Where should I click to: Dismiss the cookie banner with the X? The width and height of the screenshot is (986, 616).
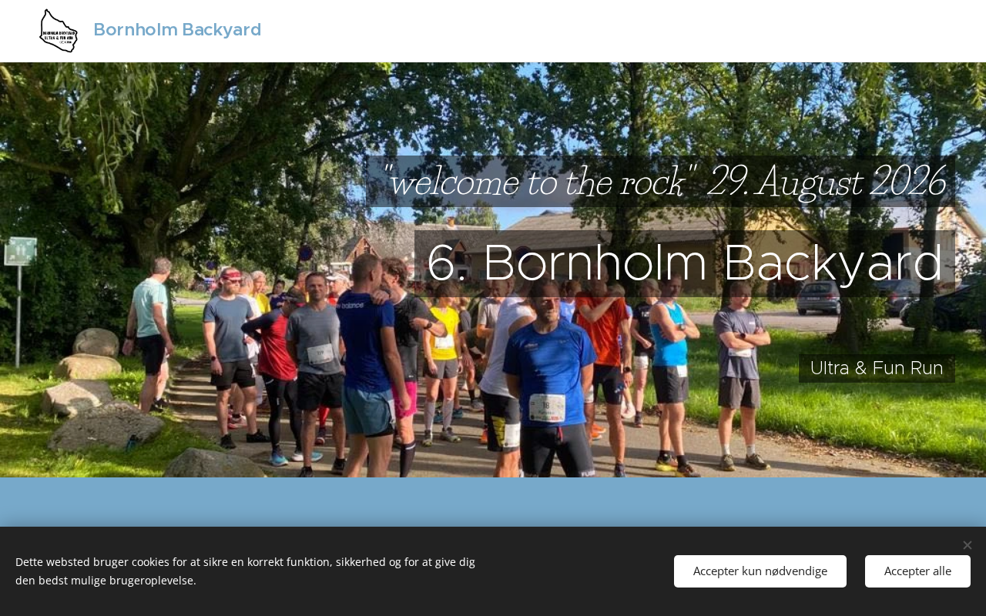tap(967, 545)
